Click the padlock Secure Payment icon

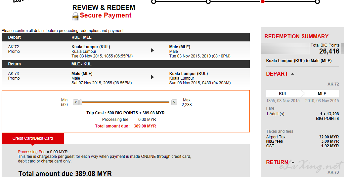coord(75,16)
